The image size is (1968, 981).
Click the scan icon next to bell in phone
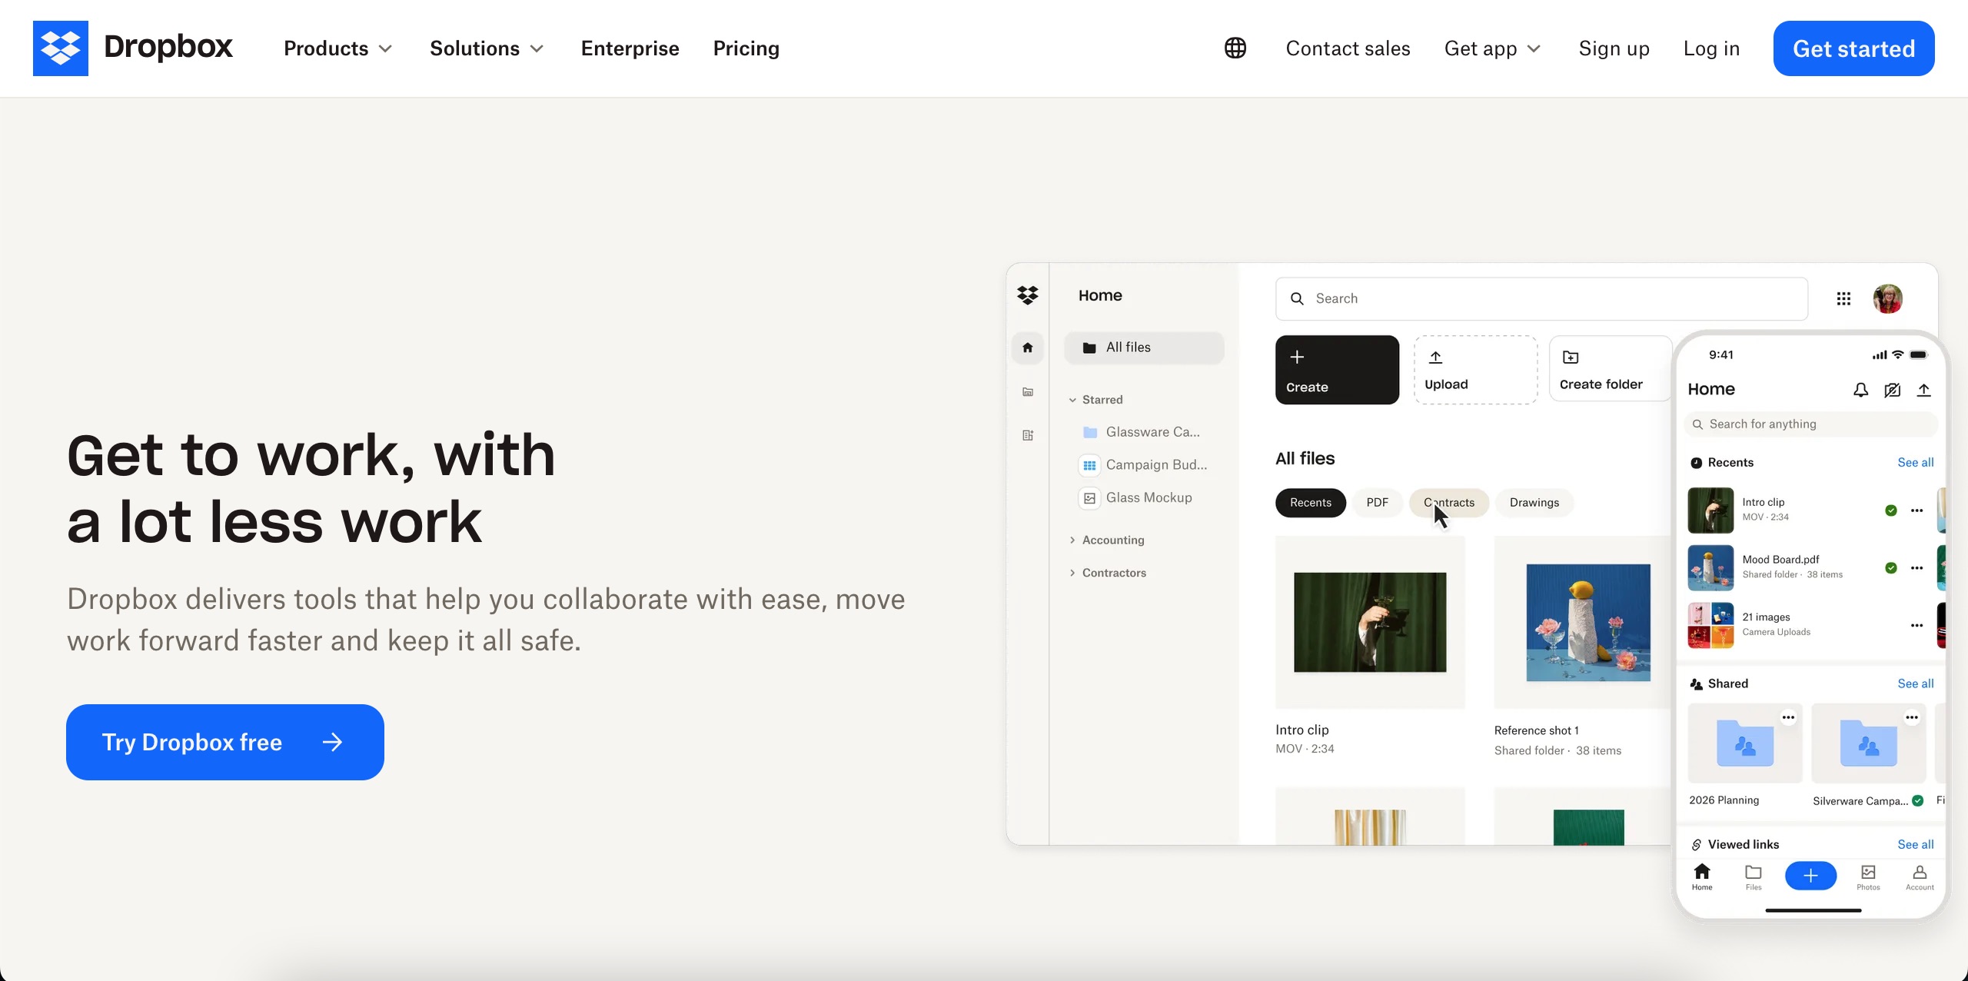pos(1892,390)
